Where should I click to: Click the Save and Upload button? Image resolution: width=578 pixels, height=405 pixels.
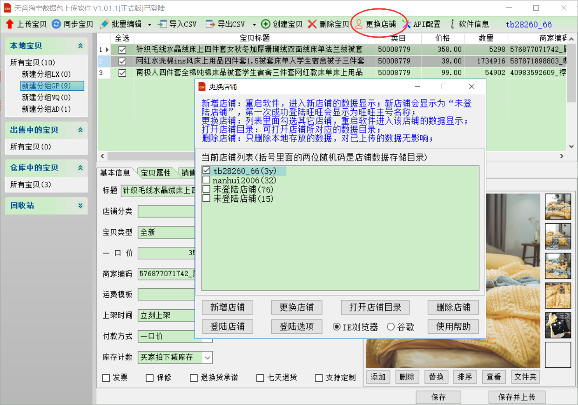[517, 398]
